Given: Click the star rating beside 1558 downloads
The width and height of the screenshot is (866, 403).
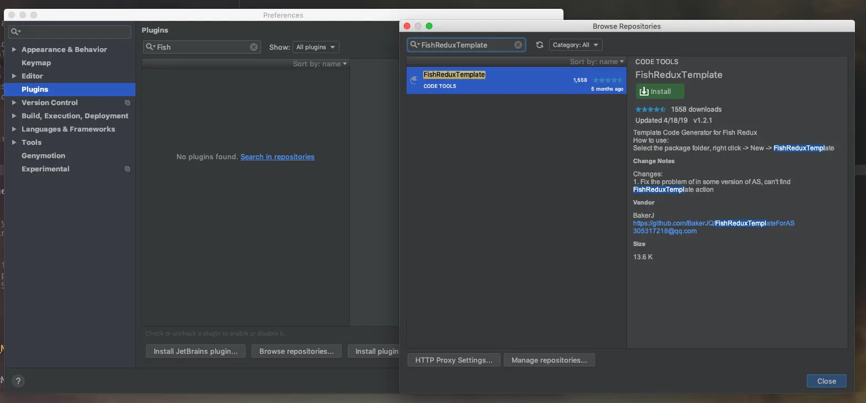Looking at the screenshot, I should [650, 109].
